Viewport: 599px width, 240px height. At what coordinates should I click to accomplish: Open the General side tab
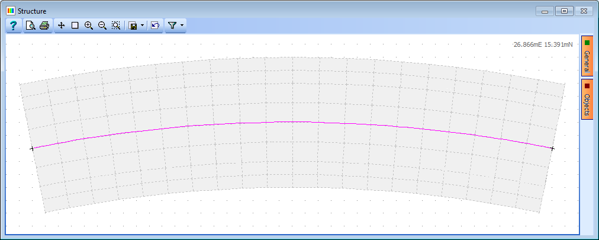pyautogui.click(x=587, y=56)
